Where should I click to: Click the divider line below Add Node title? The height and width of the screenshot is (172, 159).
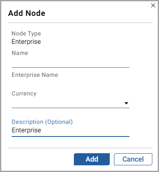tap(80, 23)
